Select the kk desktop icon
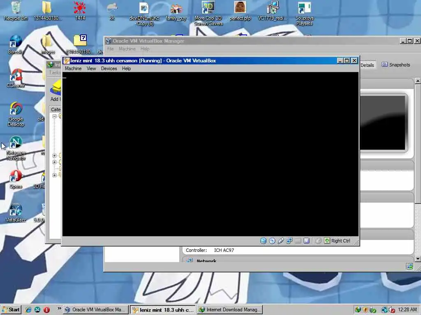Screen dimensions: 421x315 [112, 11]
